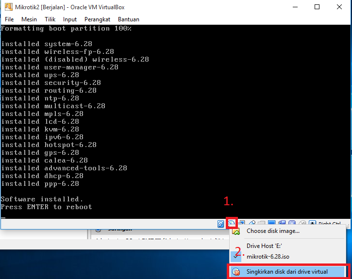Select Drive Host 'E:' entry
The image size is (352, 279).
(287, 246)
